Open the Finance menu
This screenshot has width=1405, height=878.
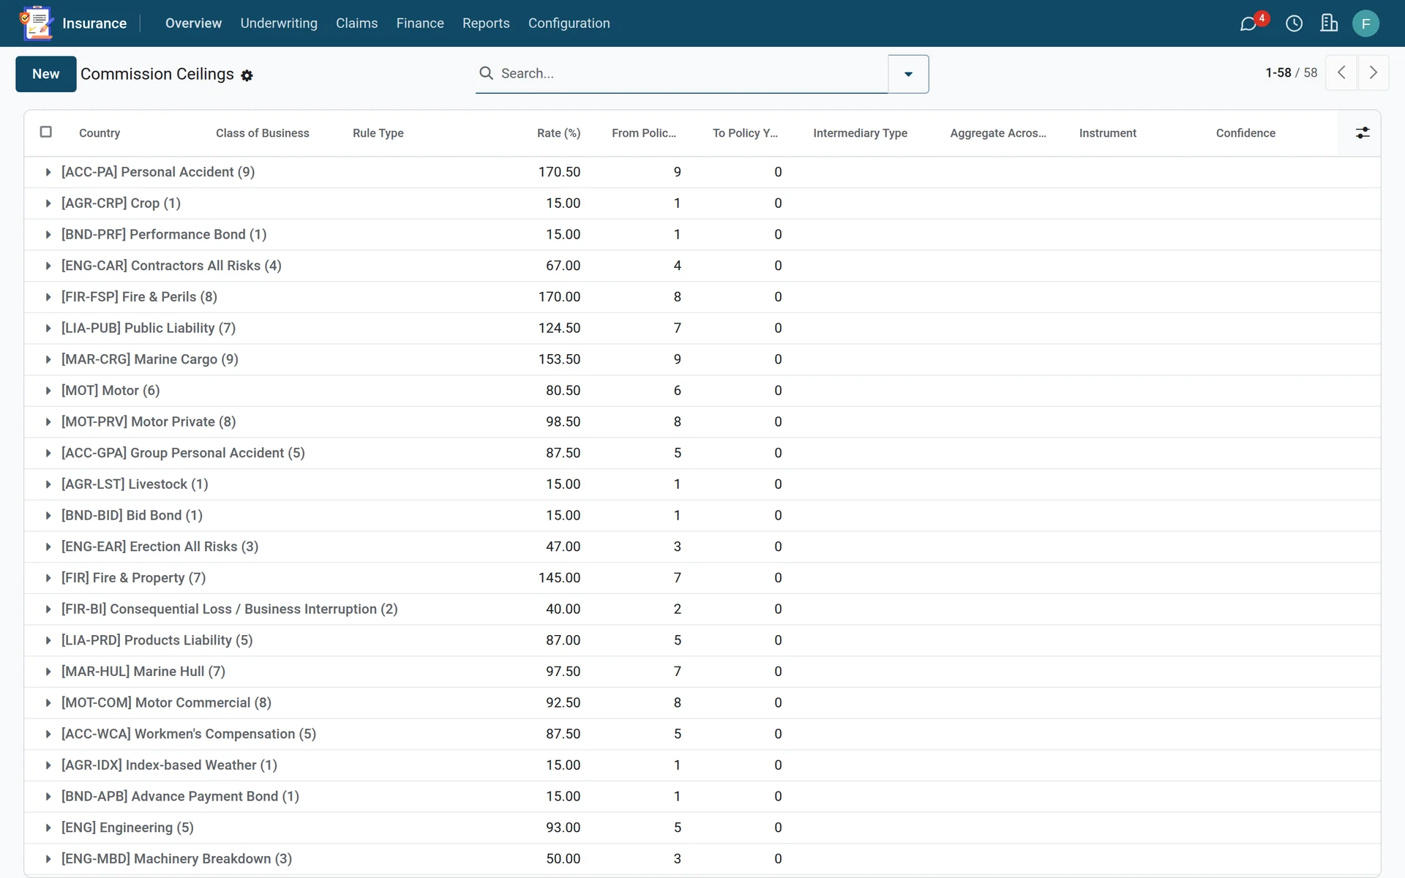(x=420, y=23)
